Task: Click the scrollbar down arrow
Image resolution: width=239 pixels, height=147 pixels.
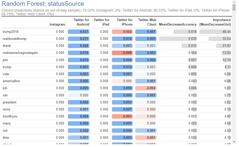Action: point(234,142)
